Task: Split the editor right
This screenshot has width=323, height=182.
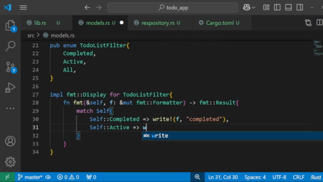Action: (x=319, y=23)
